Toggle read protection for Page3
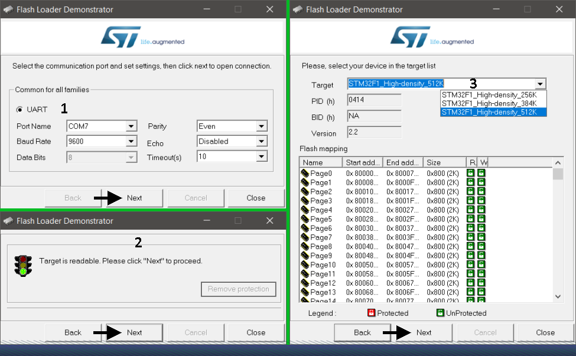This screenshot has height=356, width=576. pos(469,201)
